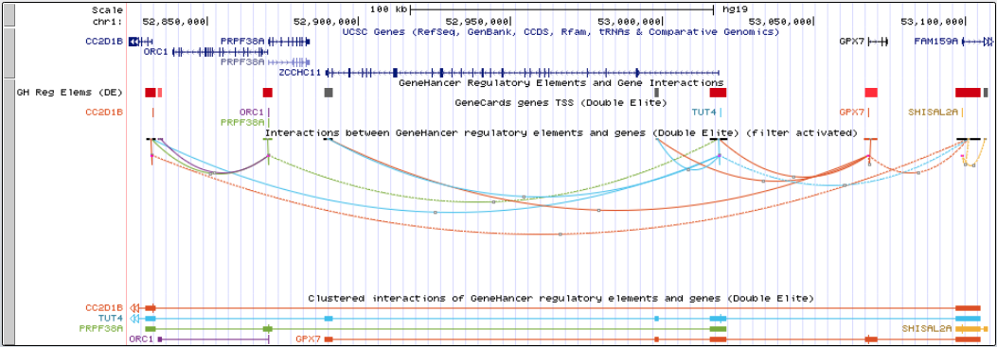Viewport: 997px width, 347px height.
Task: Click the grey regulatory element below ZCCHC11 label
Action: point(329,93)
